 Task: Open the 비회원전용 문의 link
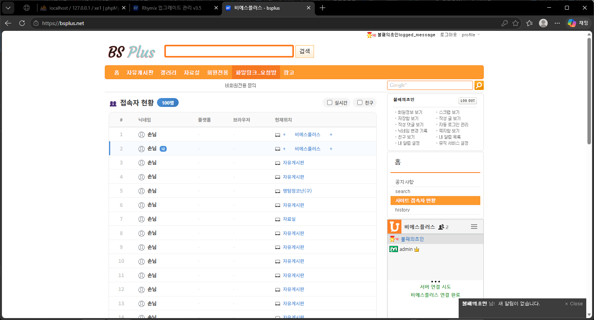click(x=241, y=85)
